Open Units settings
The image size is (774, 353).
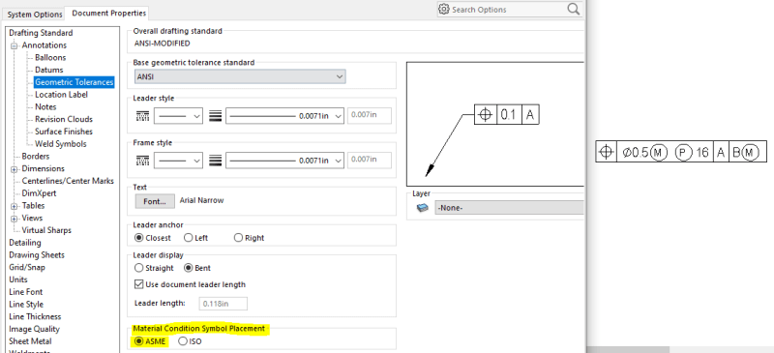18,279
